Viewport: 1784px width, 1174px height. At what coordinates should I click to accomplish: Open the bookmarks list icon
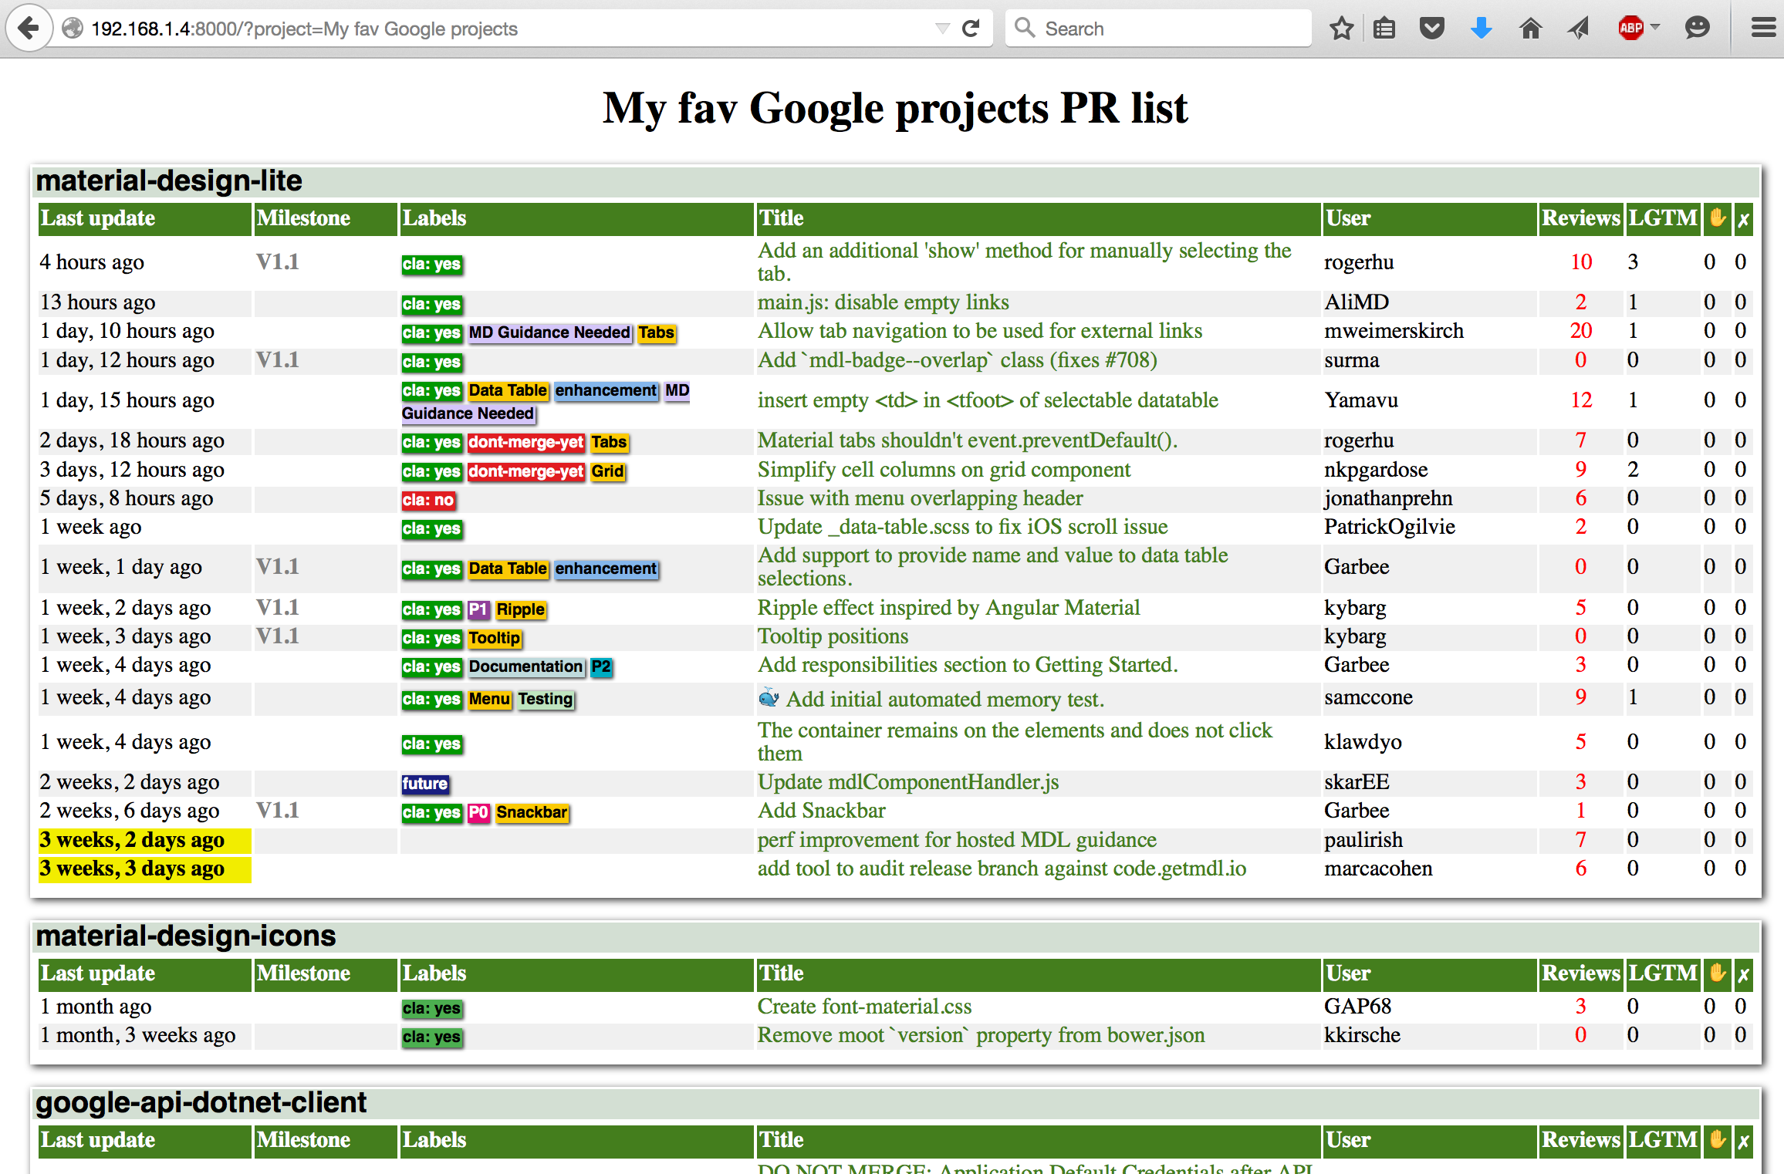pyautogui.click(x=1384, y=29)
